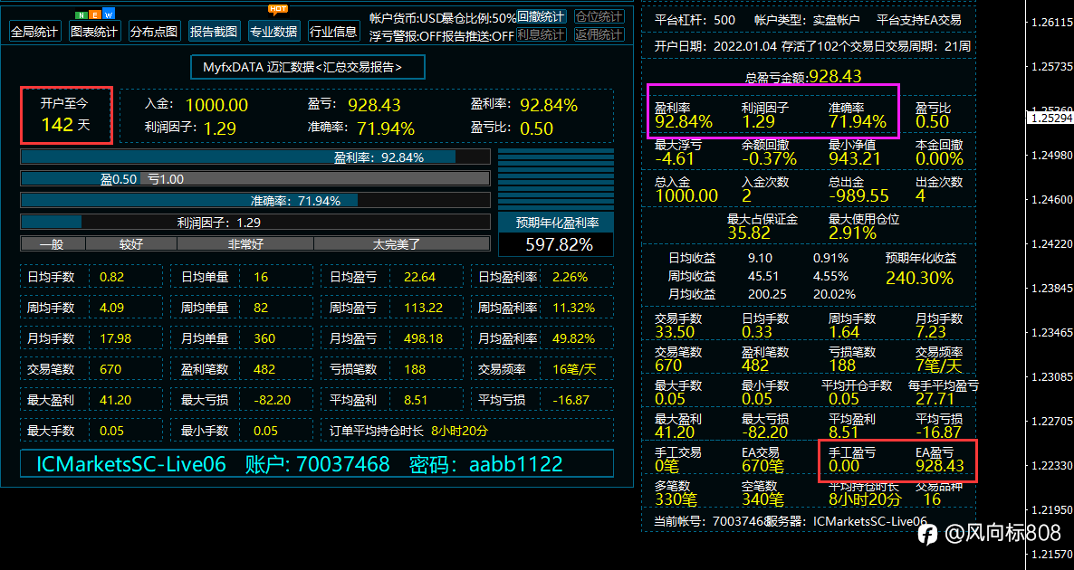The image size is (1074, 570).
Task: Click the 帐户类型: 实盘帐户 label
Action: pyautogui.click(x=806, y=21)
